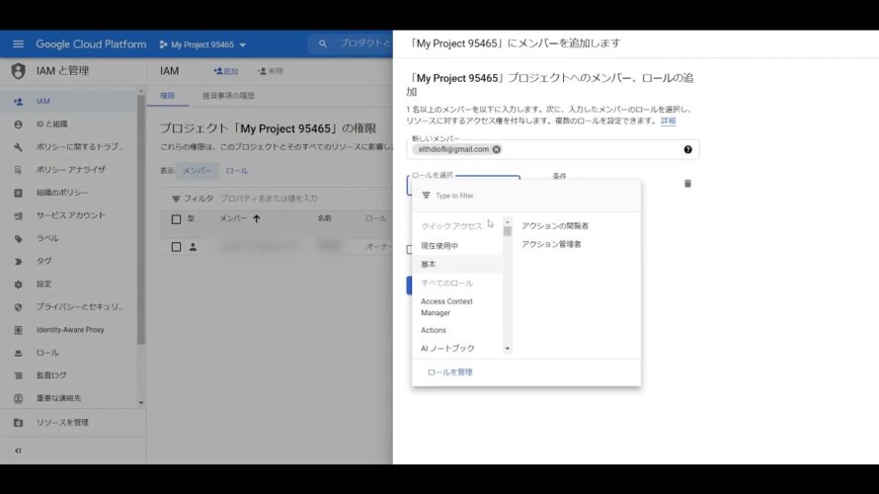Image resolution: width=879 pixels, height=494 pixels.
Task: Click the タグ sidebar icon
Action: [x=18, y=261]
